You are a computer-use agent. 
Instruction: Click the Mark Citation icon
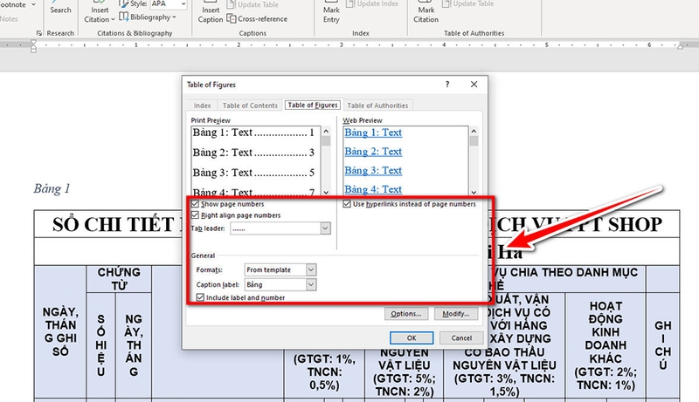426,13
